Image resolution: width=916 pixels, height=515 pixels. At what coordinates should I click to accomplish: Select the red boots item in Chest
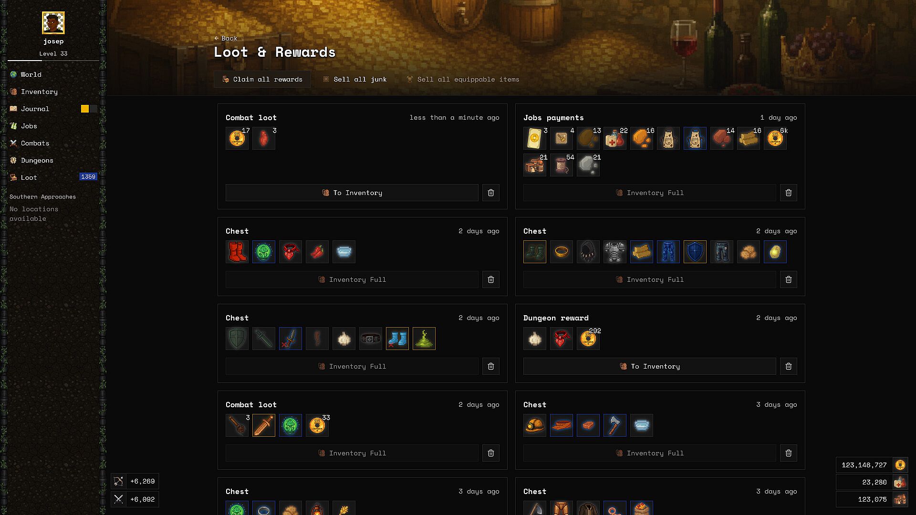pyautogui.click(x=237, y=252)
